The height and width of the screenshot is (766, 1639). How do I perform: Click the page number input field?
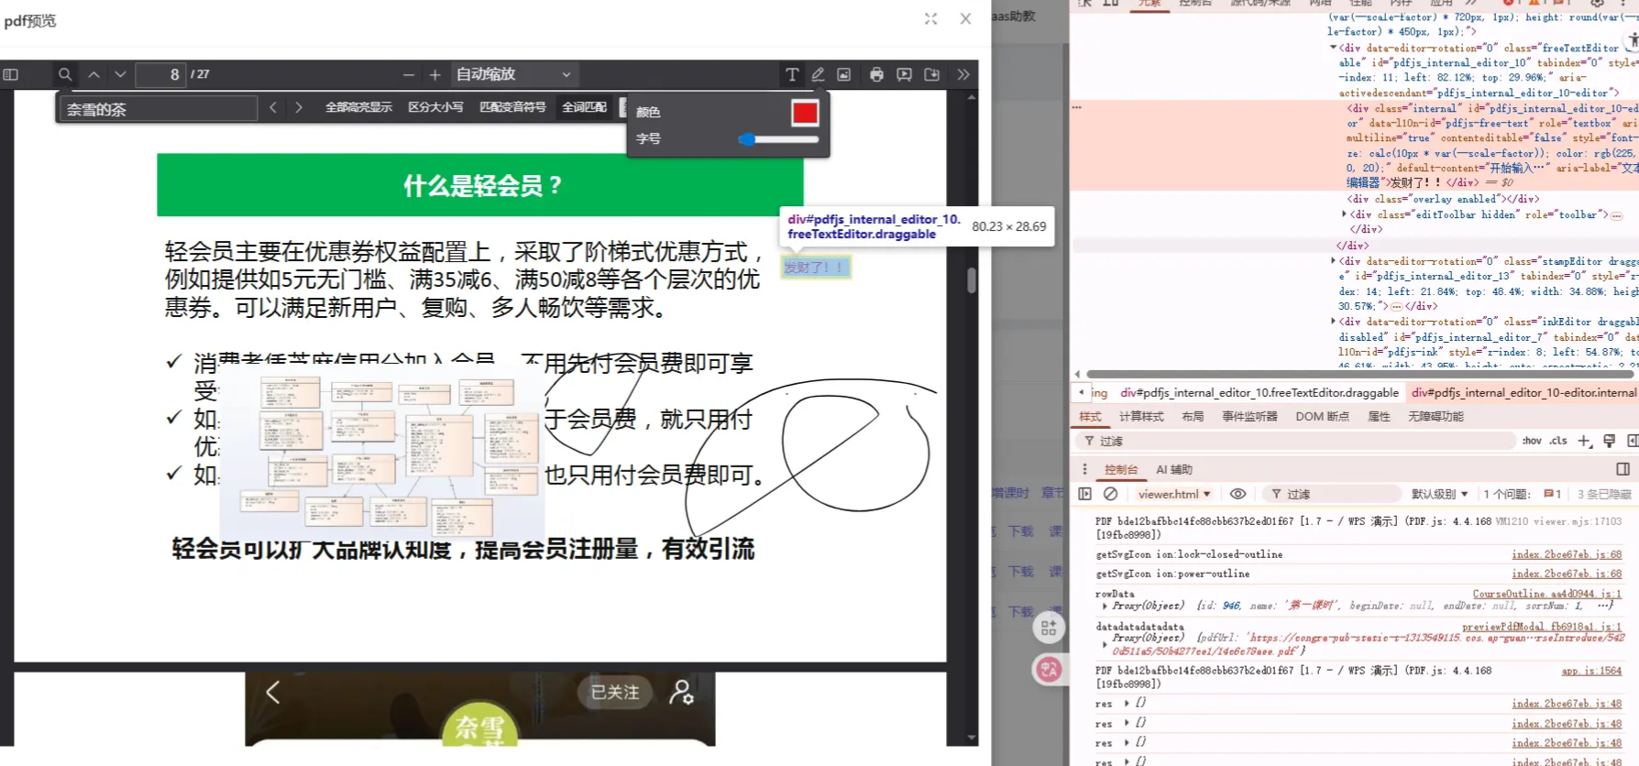pyautogui.click(x=161, y=74)
